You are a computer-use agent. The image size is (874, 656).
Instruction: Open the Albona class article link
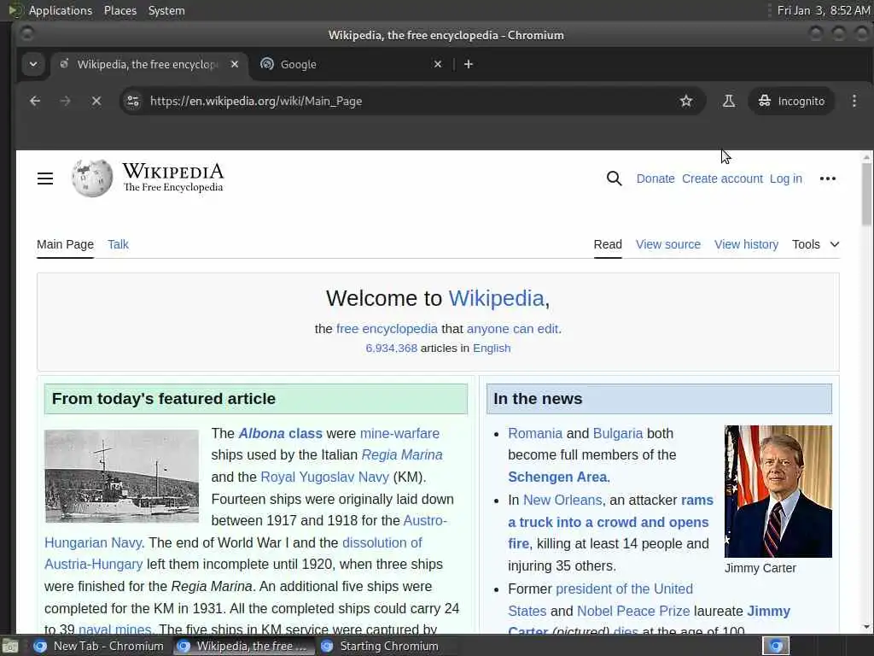pyautogui.click(x=280, y=433)
